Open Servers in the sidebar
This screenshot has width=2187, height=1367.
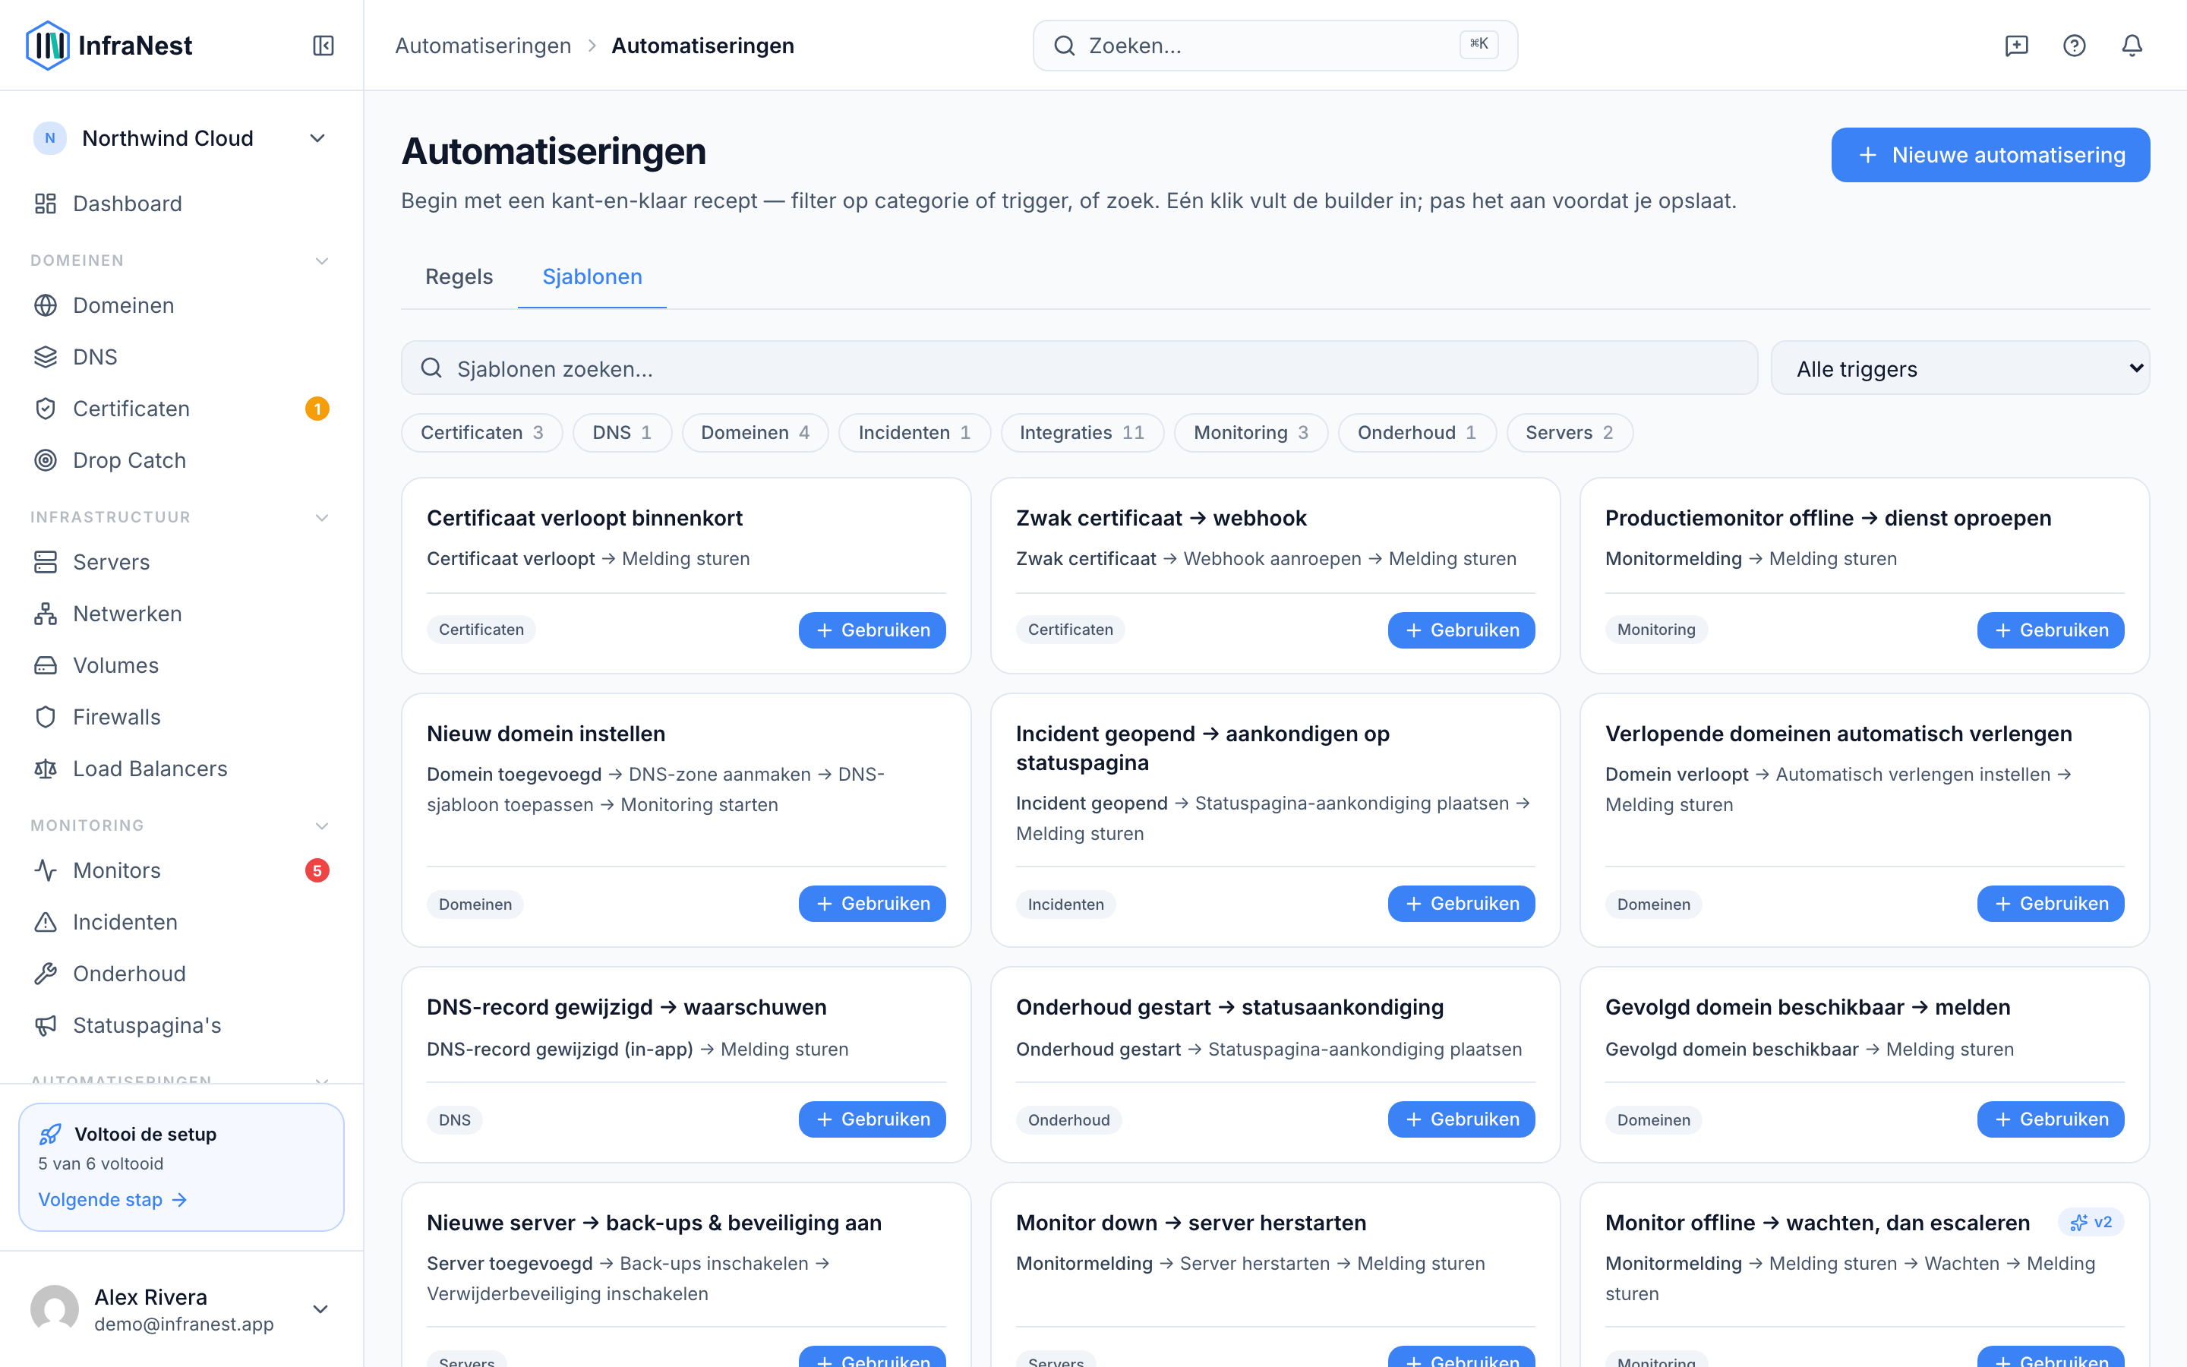[181, 562]
